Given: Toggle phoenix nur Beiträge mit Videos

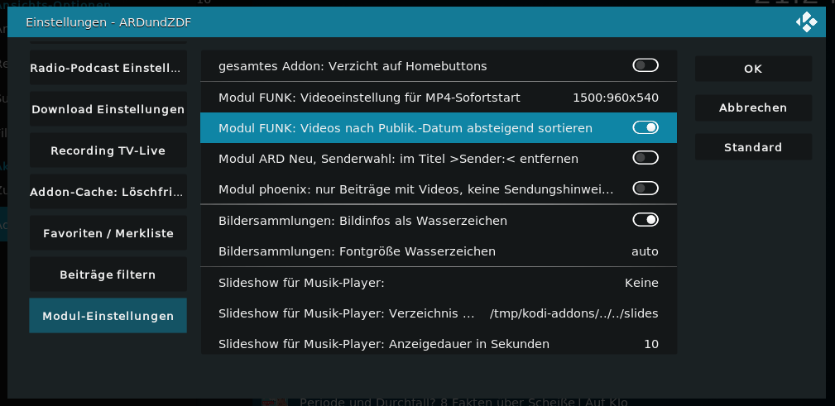Looking at the screenshot, I should pos(645,189).
